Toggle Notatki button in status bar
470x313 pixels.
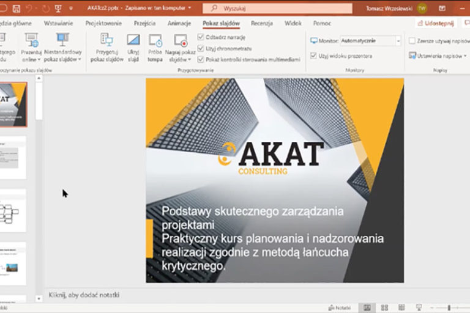coord(339,307)
